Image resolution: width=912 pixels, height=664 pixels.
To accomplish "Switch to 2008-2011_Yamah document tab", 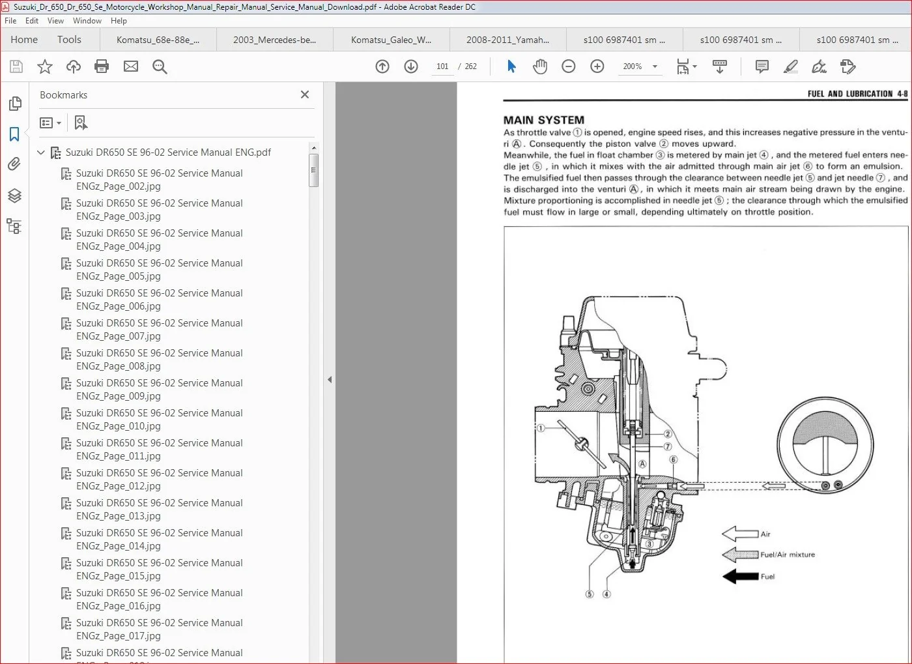I will (507, 40).
